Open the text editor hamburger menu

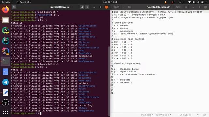(x=186, y=7)
